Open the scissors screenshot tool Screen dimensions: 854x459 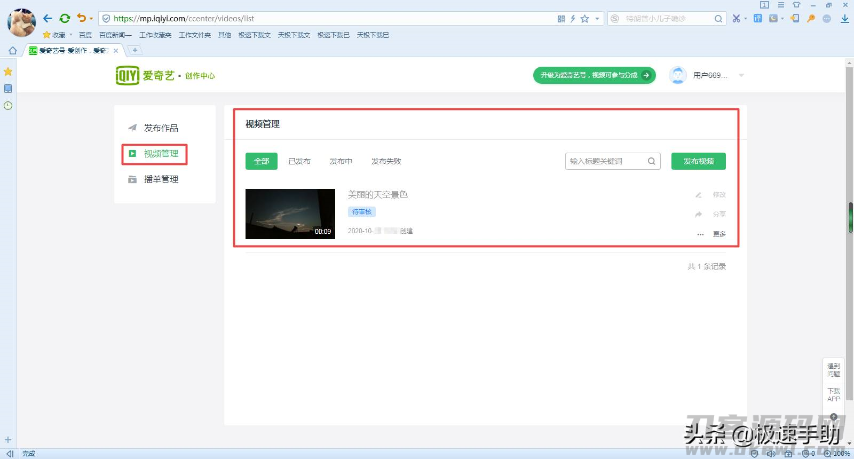736,19
